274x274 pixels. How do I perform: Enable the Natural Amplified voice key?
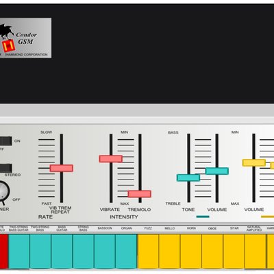(x=256, y=251)
